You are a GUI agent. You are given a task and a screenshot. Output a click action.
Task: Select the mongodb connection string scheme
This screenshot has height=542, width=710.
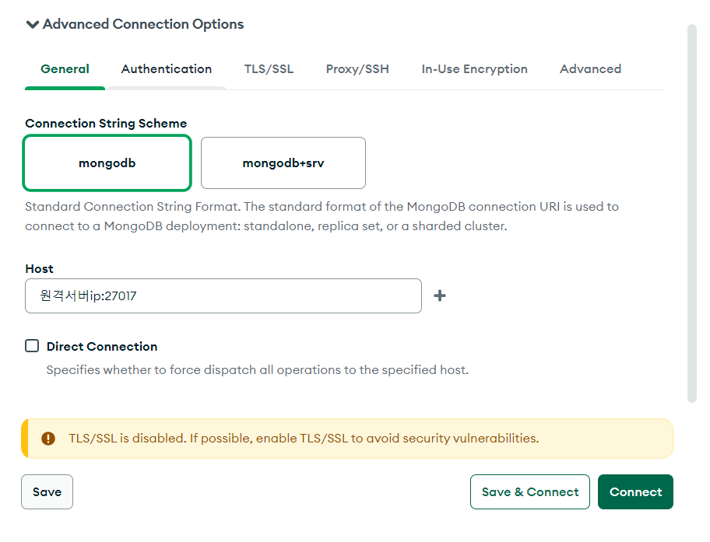pyautogui.click(x=107, y=163)
